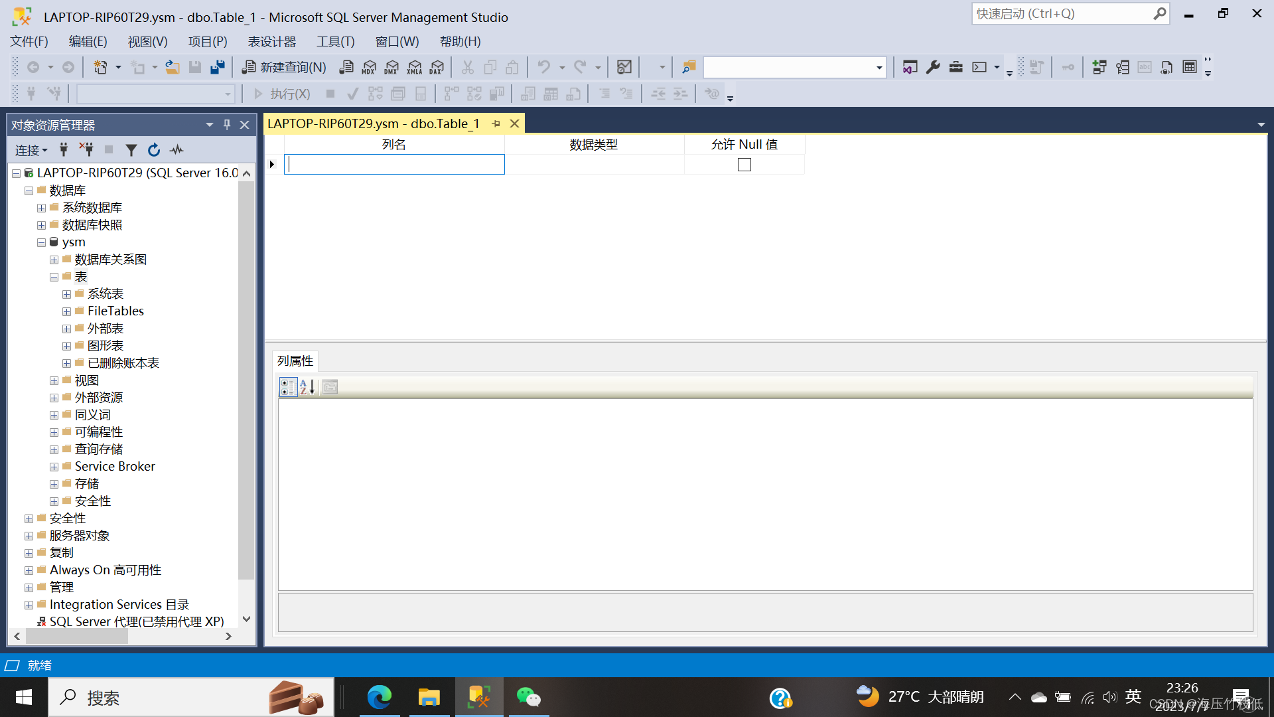Refresh the Object Explorer tree
1274x717 pixels.
[154, 150]
